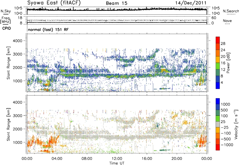Click the date '14/Dec/2011'
This screenshot has height=165, width=239.
point(191,3)
